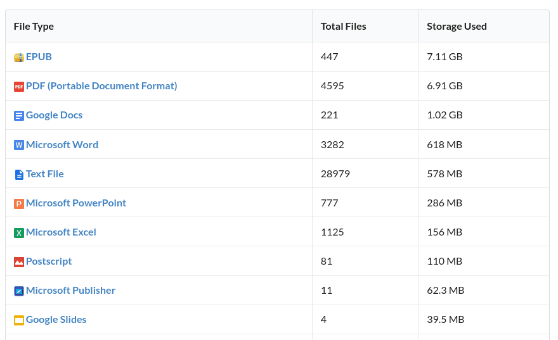The width and height of the screenshot is (558, 340).
Task: Click the Microsoft Publisher icon
Action: 19,291
